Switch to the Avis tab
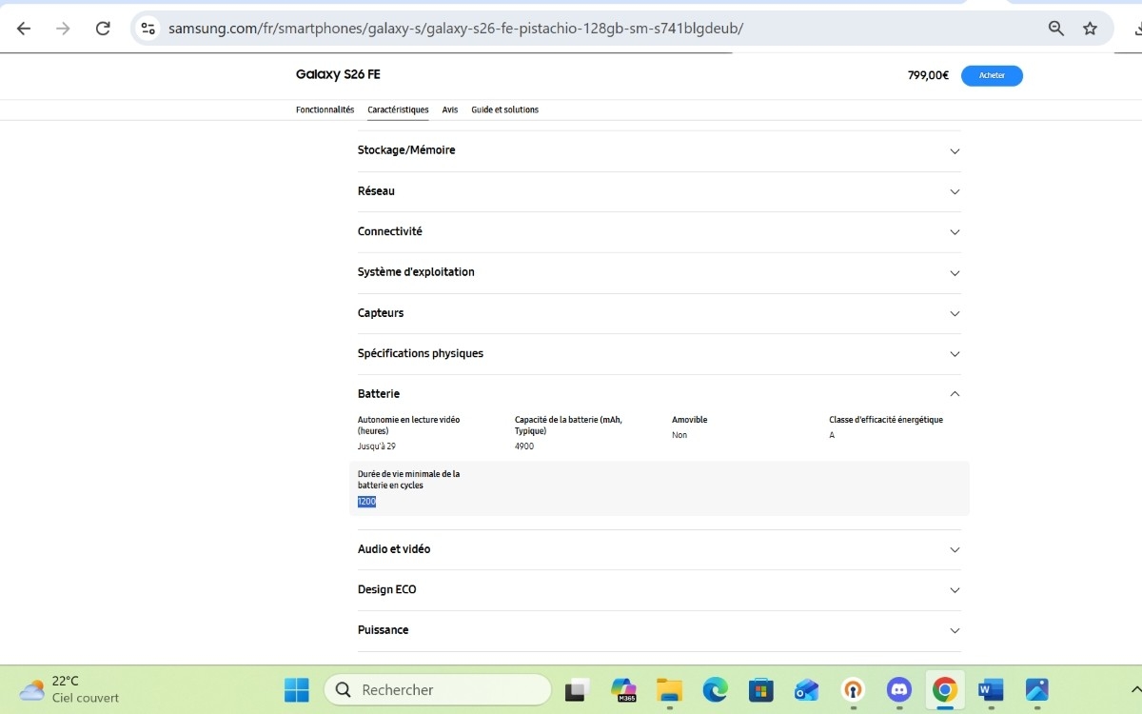This screenshot has height=714, width=1142. pos(450,109)
